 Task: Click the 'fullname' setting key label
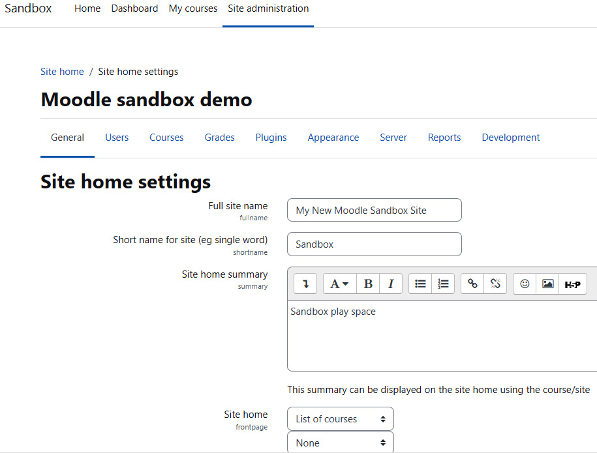254,218
